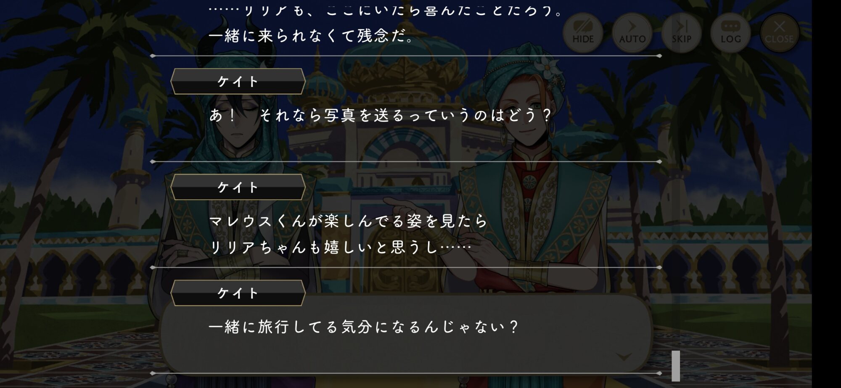841x388 pixels.
Task: Click the line あ！それなら写真を送る
Action: tap(380, 115)
